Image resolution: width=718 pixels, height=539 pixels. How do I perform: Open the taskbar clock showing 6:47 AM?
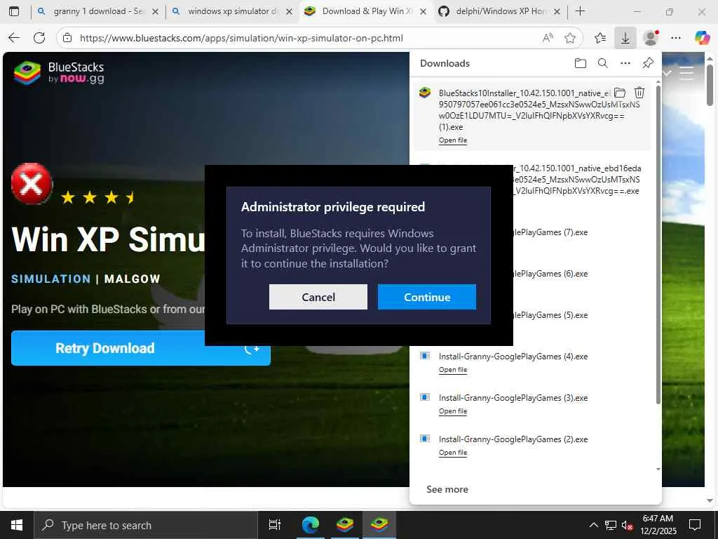pos(658,525)
